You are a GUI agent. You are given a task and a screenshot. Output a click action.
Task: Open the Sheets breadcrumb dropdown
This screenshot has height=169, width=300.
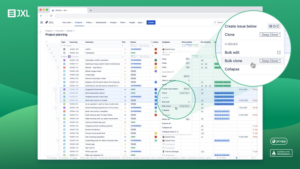click(x=70, y=31)
